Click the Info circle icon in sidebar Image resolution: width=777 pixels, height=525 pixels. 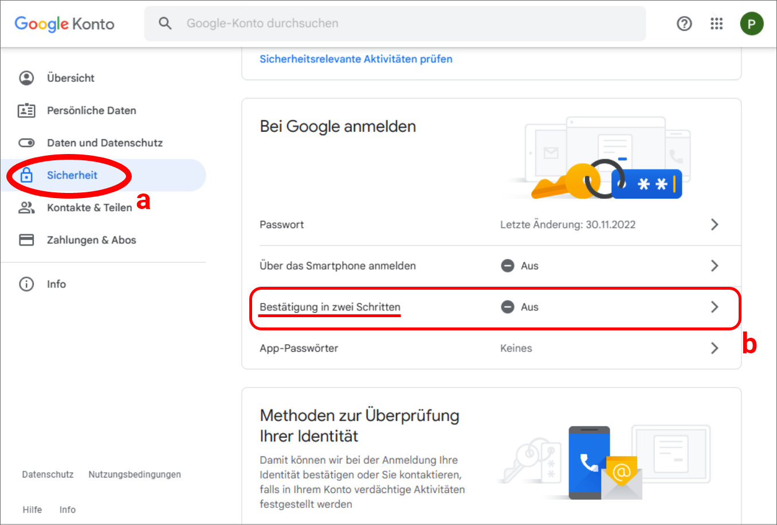pyautogui.click(x=26, y=284)
